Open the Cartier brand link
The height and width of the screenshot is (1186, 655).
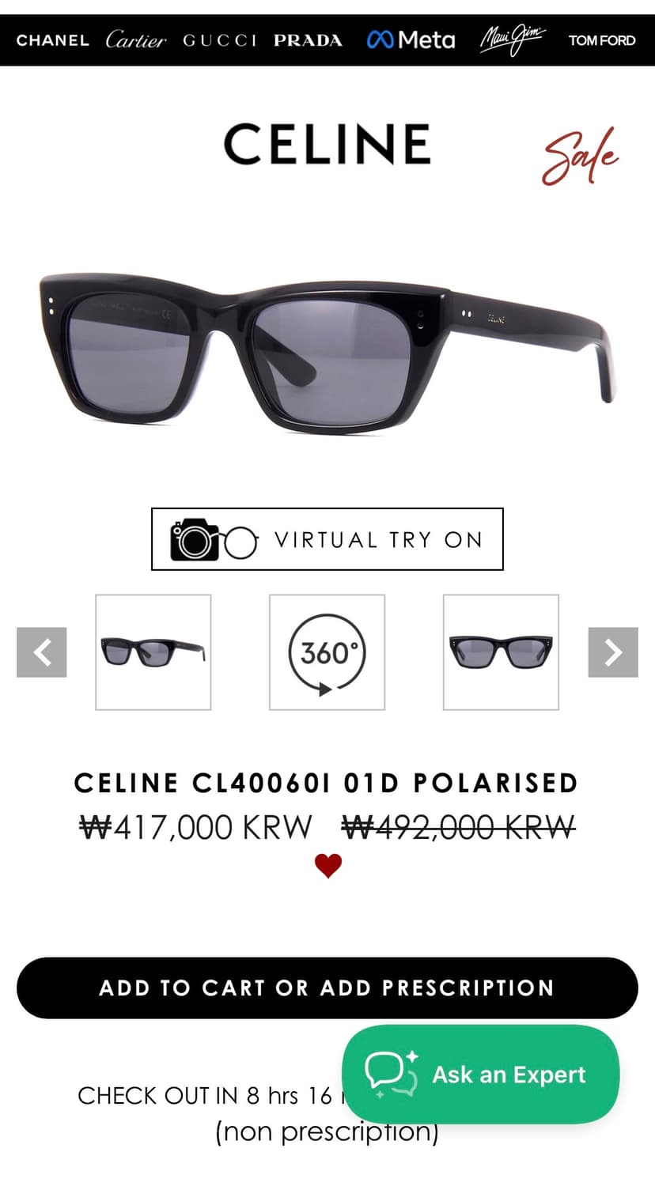pos(135,40)
